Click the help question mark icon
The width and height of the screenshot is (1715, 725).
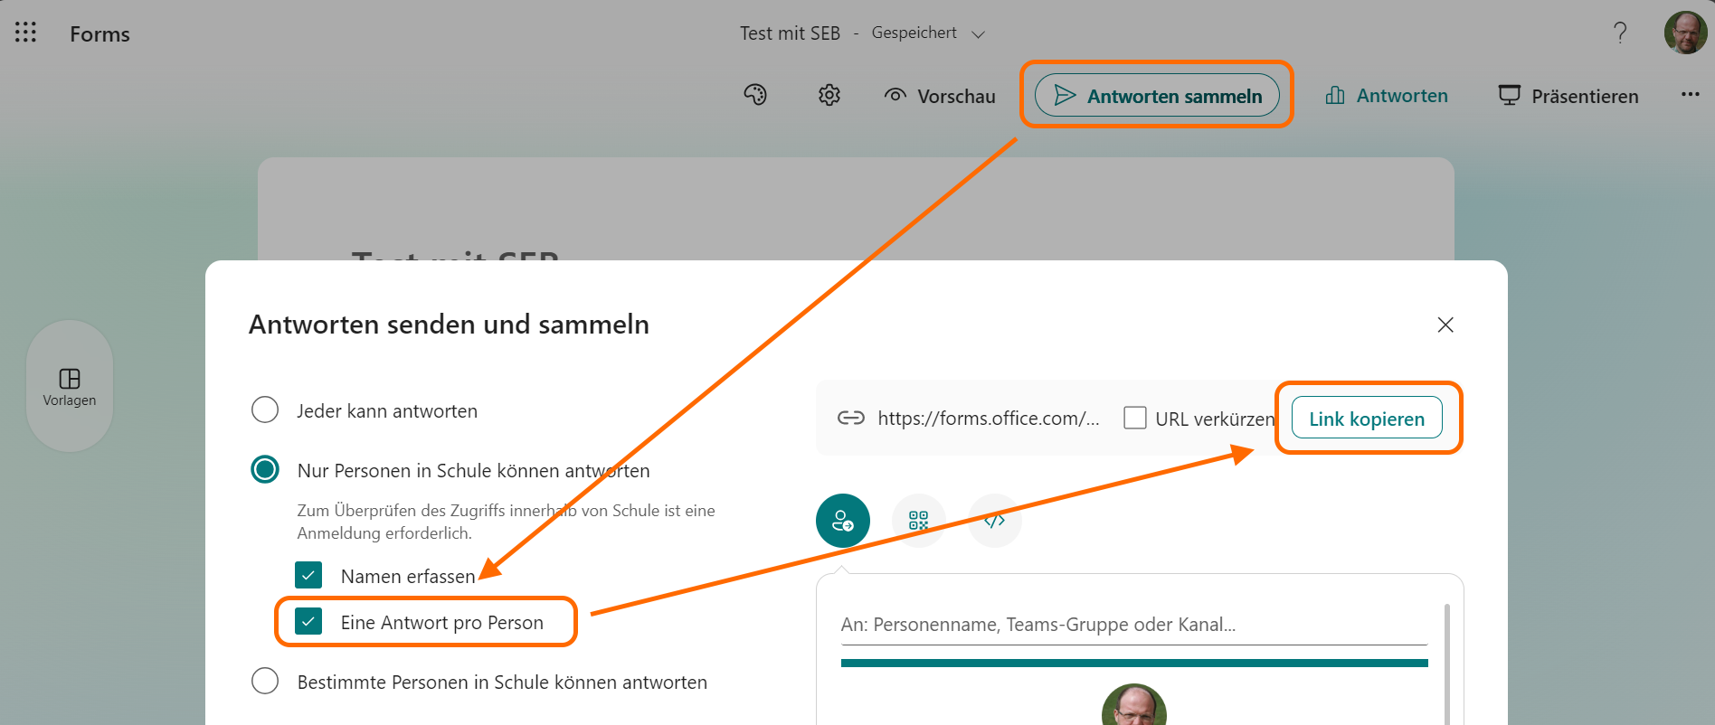tap(1620, 33)
